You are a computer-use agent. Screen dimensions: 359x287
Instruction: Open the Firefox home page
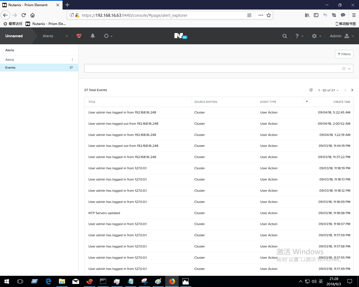pyautogui.click(x=33, y=15)
